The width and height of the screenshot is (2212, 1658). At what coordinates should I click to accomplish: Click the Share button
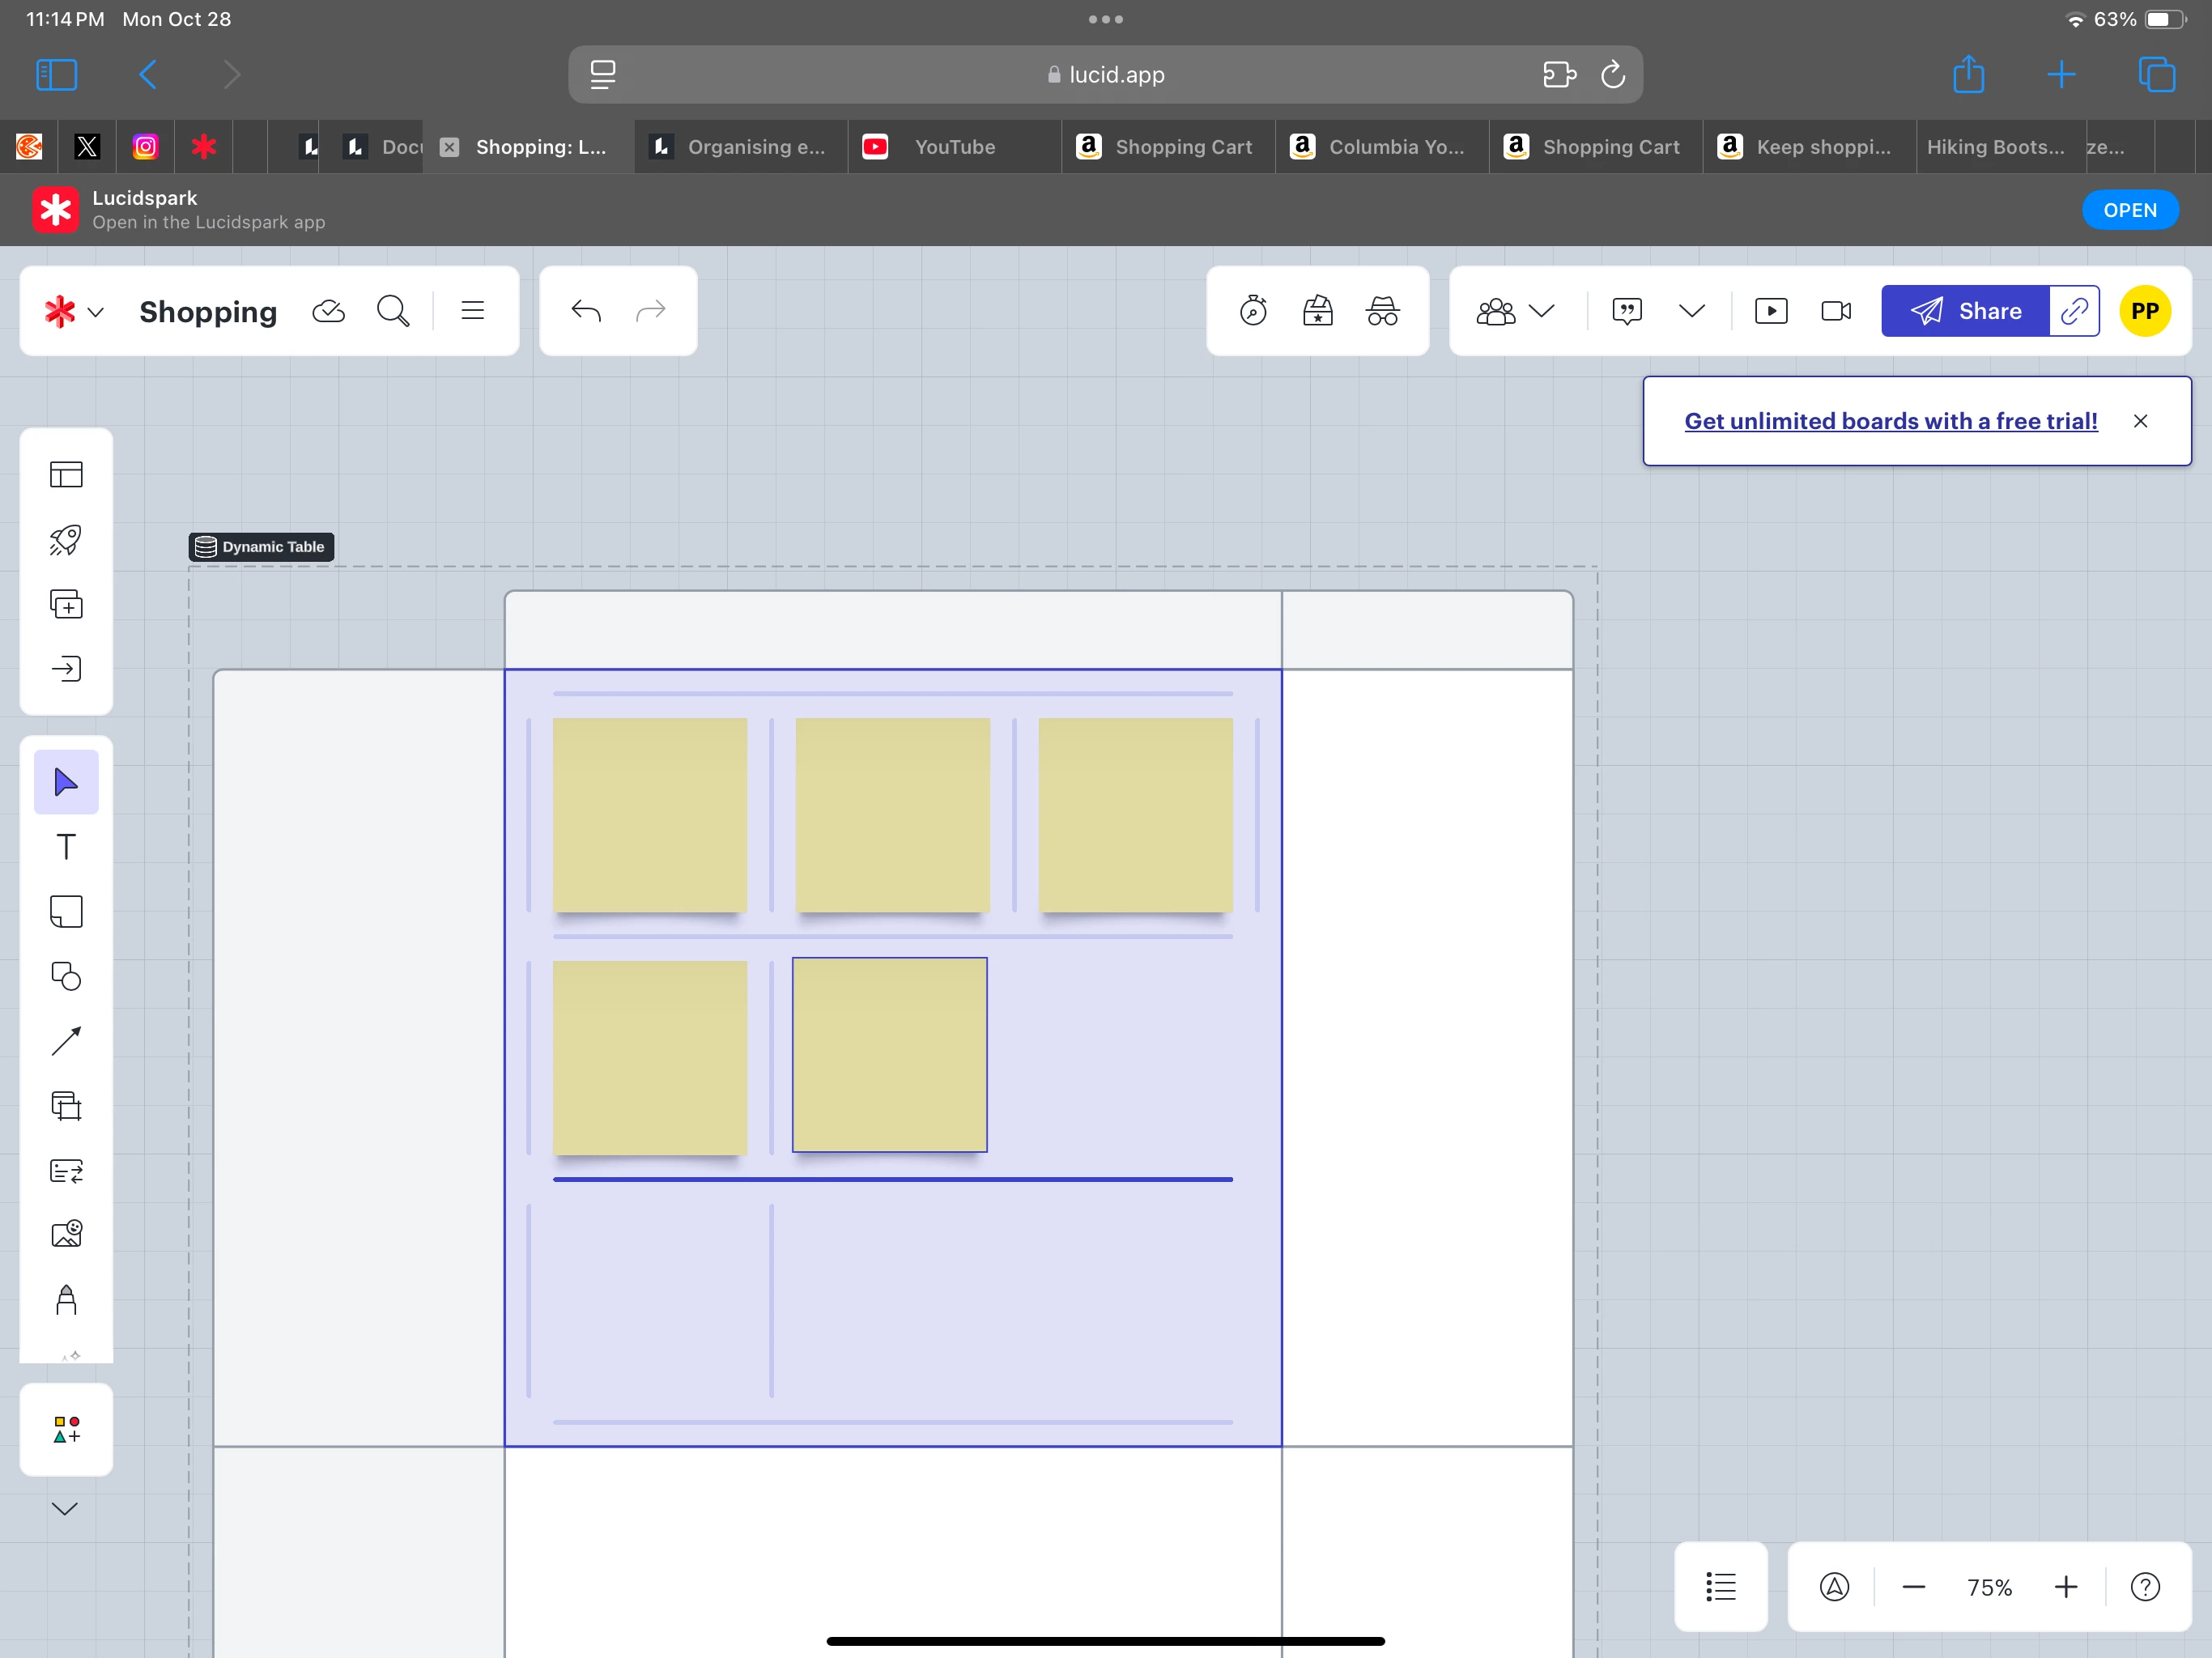tap(1966, 311)
